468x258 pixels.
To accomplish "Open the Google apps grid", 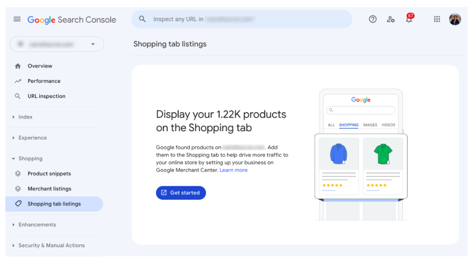I will (437, 19).
